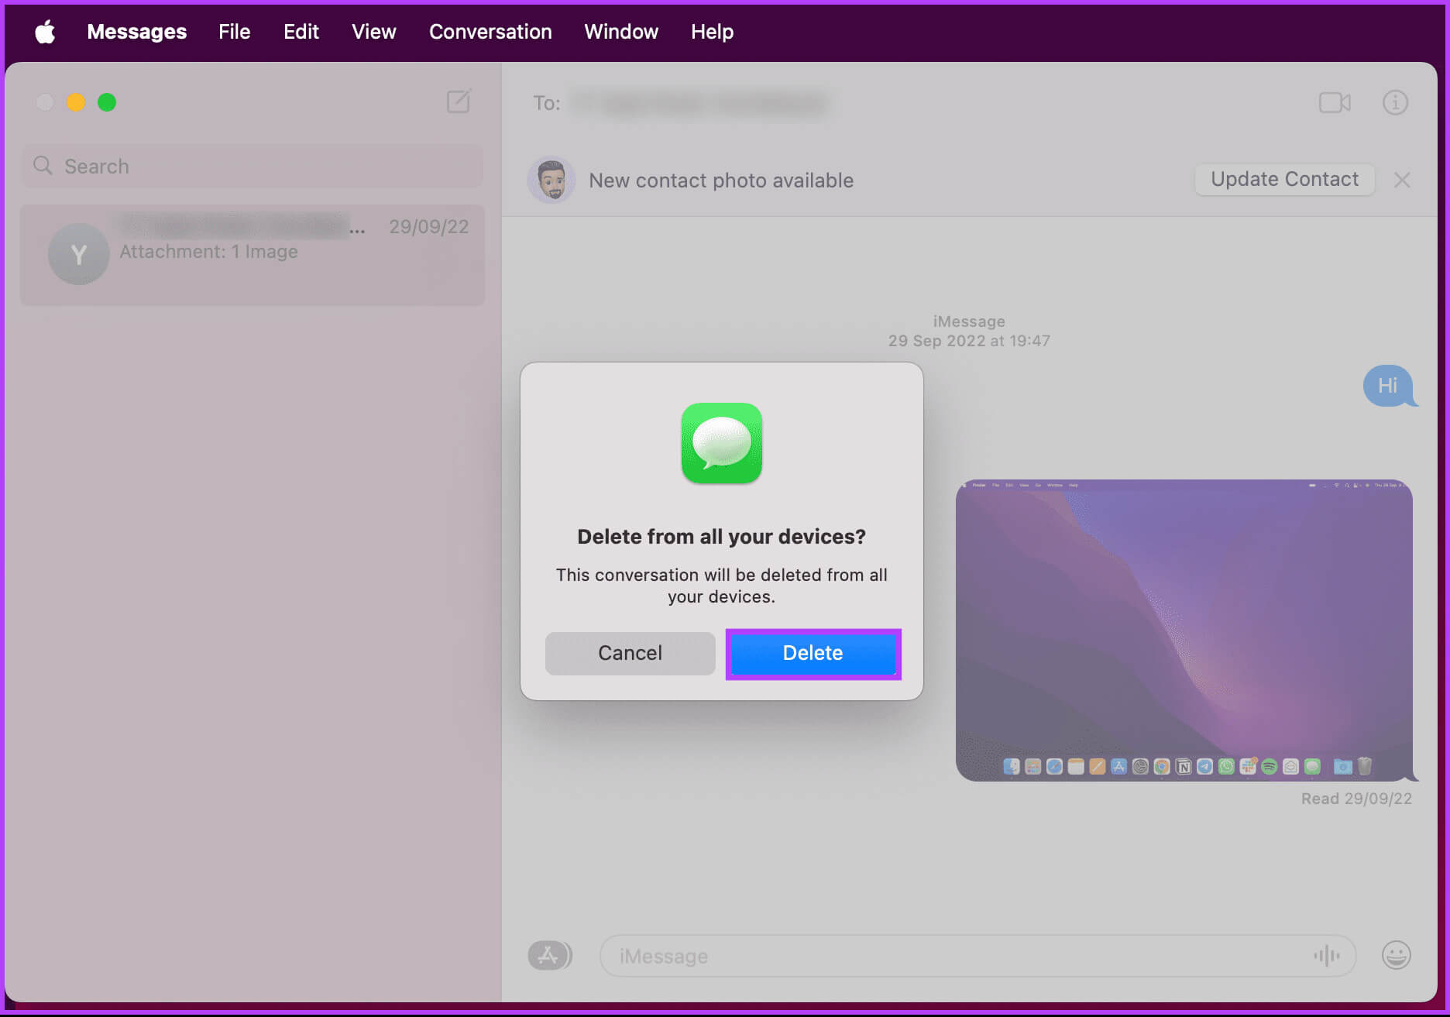
Task: Click the green fullscreen window button
Action: click(x=107, y=102)
